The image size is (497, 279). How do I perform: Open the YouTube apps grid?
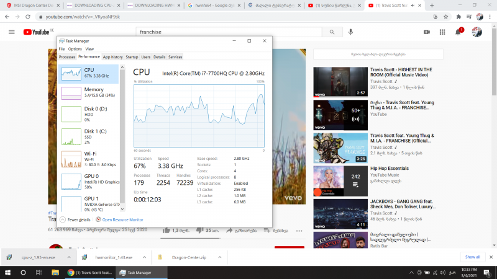[442, 32]
